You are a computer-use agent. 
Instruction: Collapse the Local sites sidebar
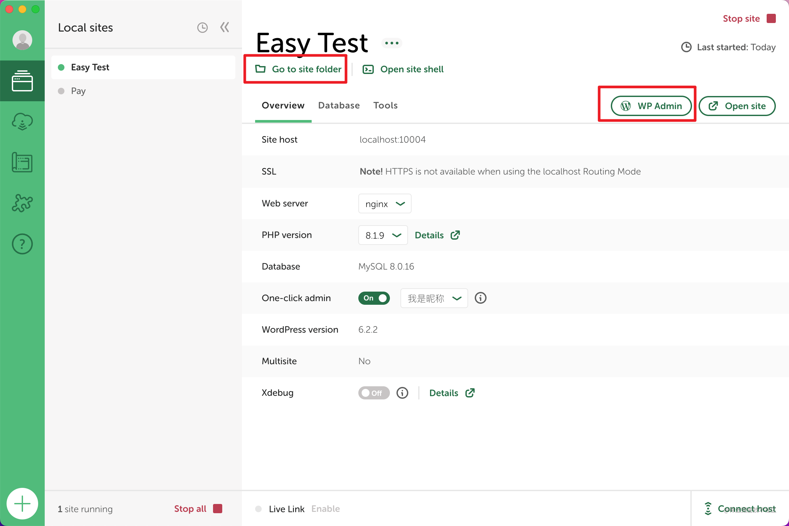click(225, 27)
